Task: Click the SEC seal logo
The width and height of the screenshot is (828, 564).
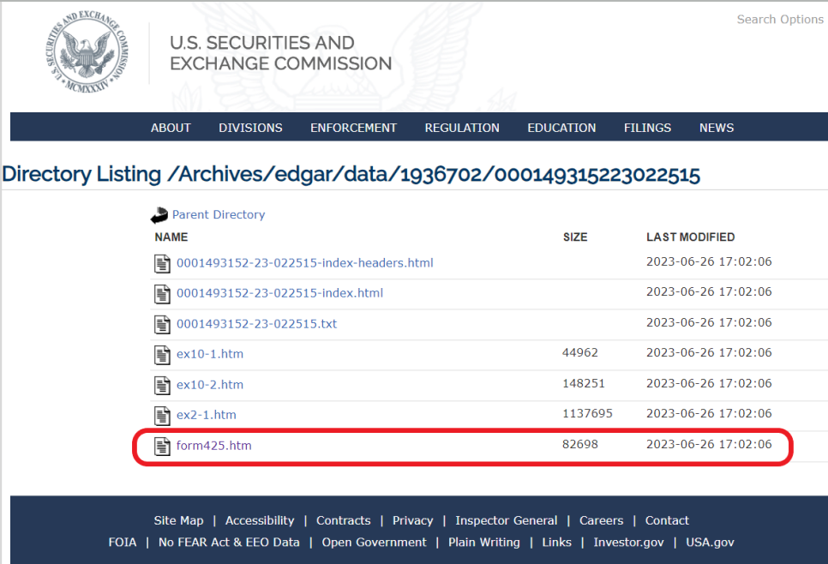Action: coord(87,51)
